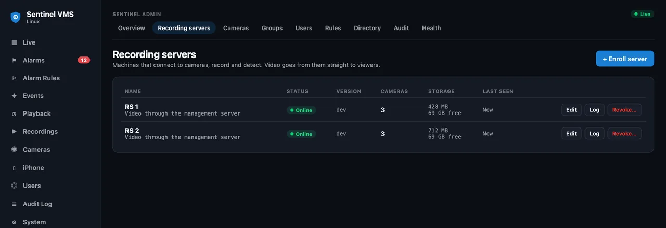Click the STATUS column header
The height and width of the screenshot is (228, 666).
[298, 91]
